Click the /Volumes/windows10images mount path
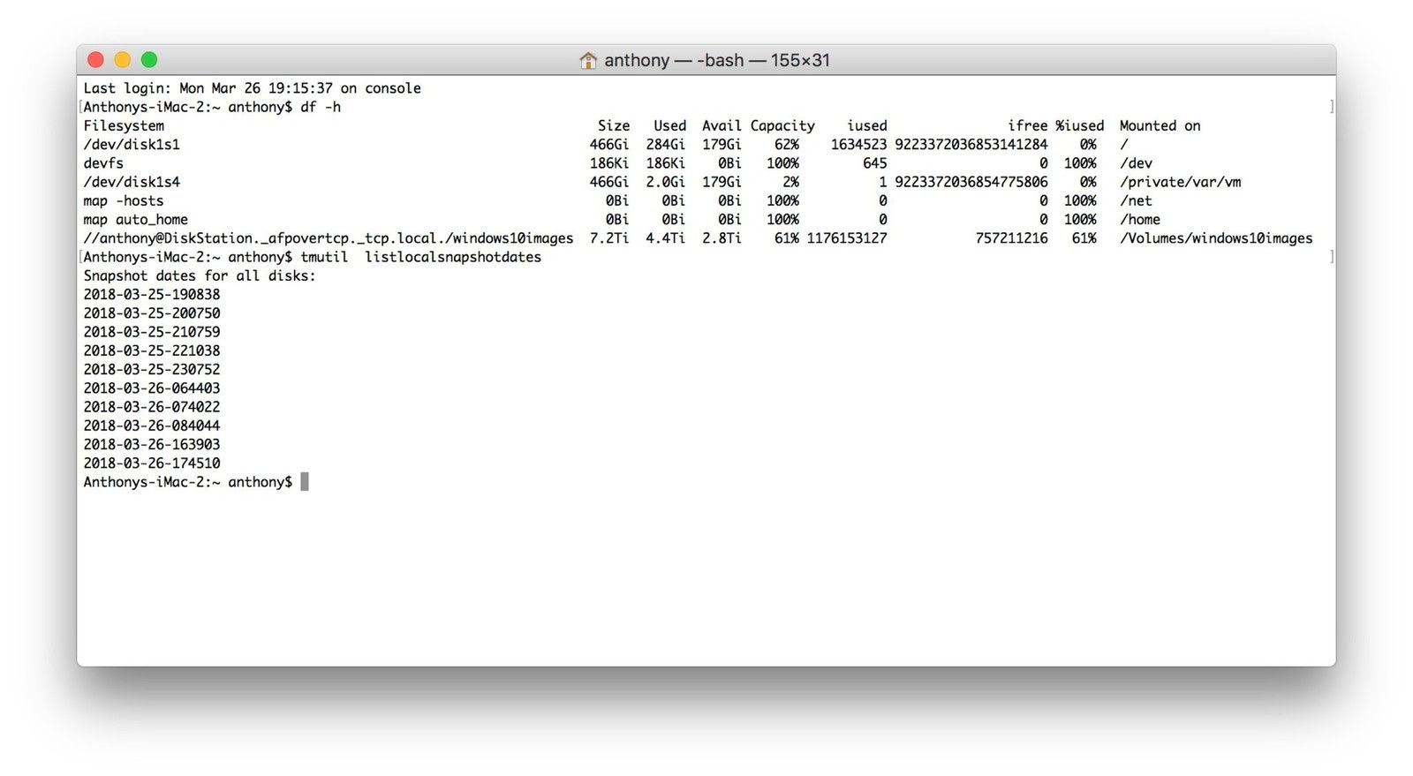 pos(1215,238)
